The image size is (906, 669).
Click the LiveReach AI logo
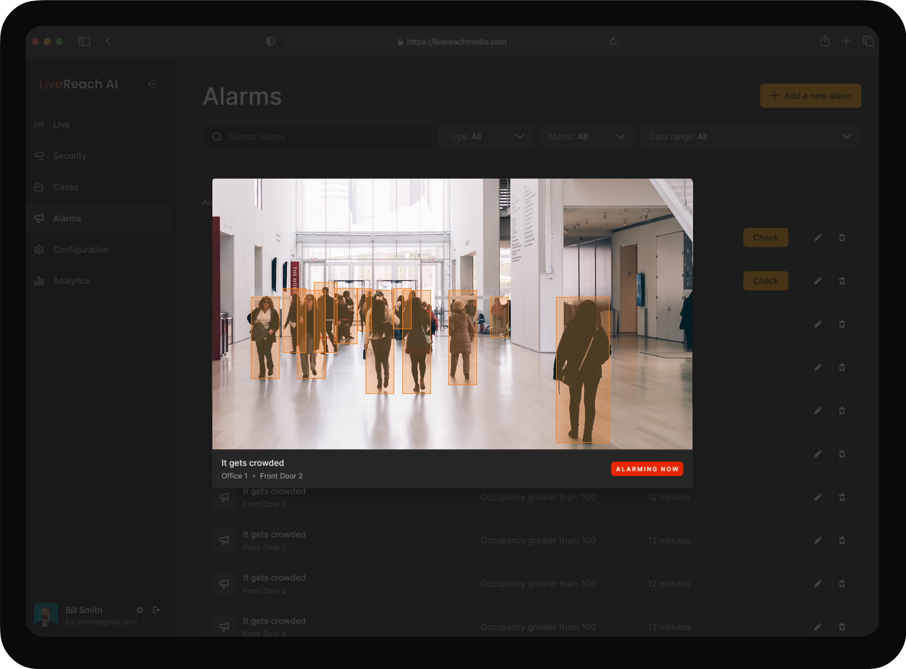[x=78, y=84]
